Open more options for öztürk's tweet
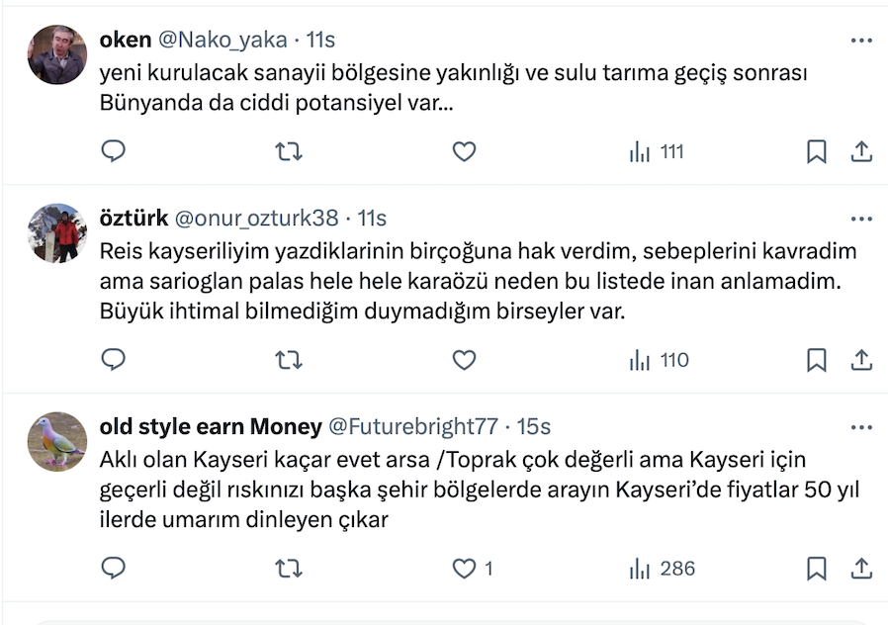This screenshot has width=888, height=625. coord(861,218)
